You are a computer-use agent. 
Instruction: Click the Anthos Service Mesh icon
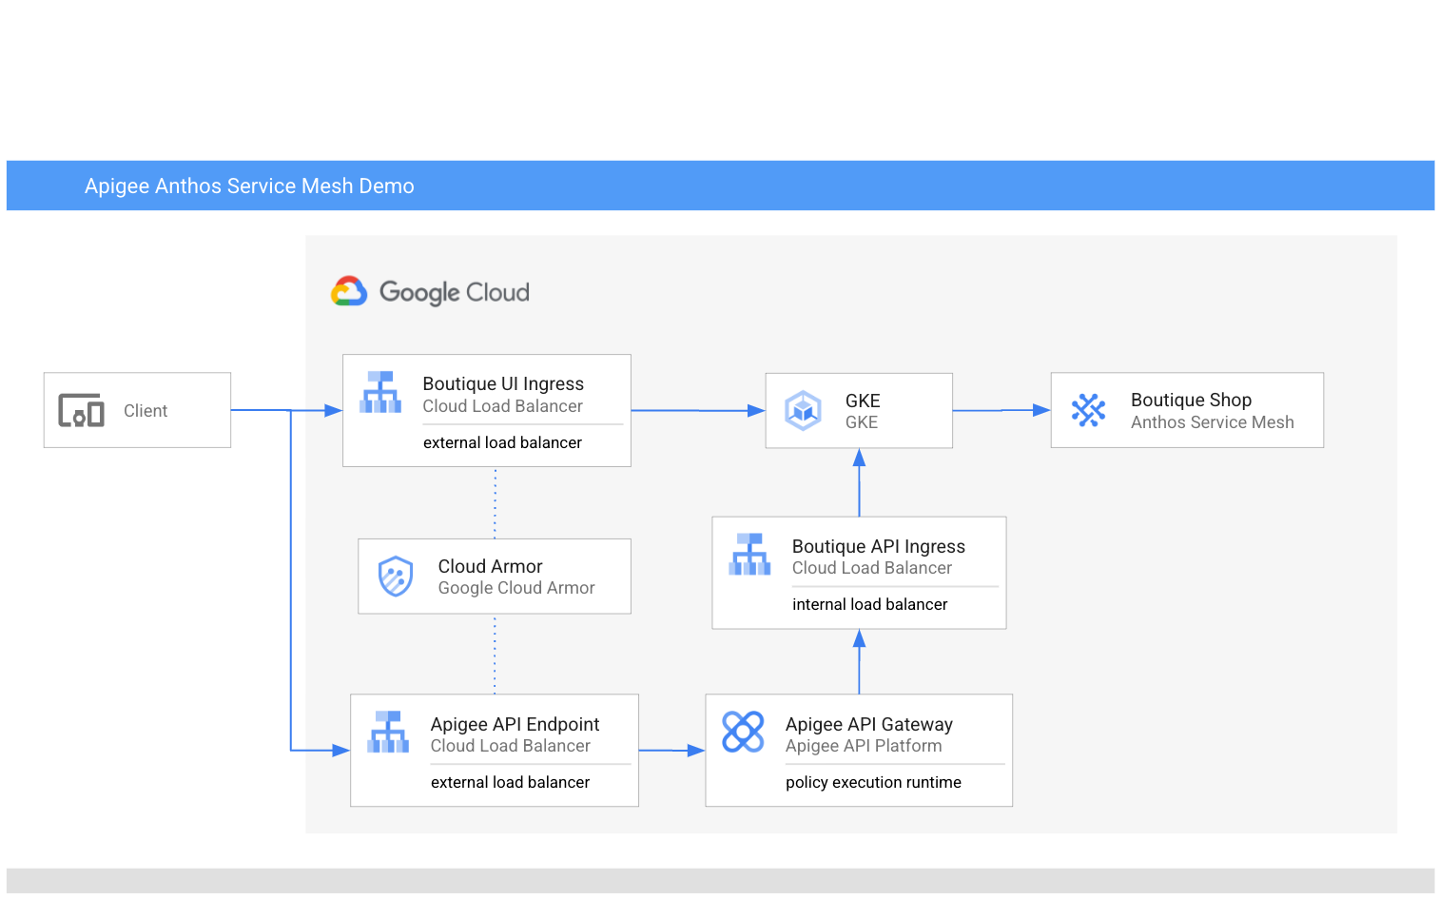(1088, 410)
